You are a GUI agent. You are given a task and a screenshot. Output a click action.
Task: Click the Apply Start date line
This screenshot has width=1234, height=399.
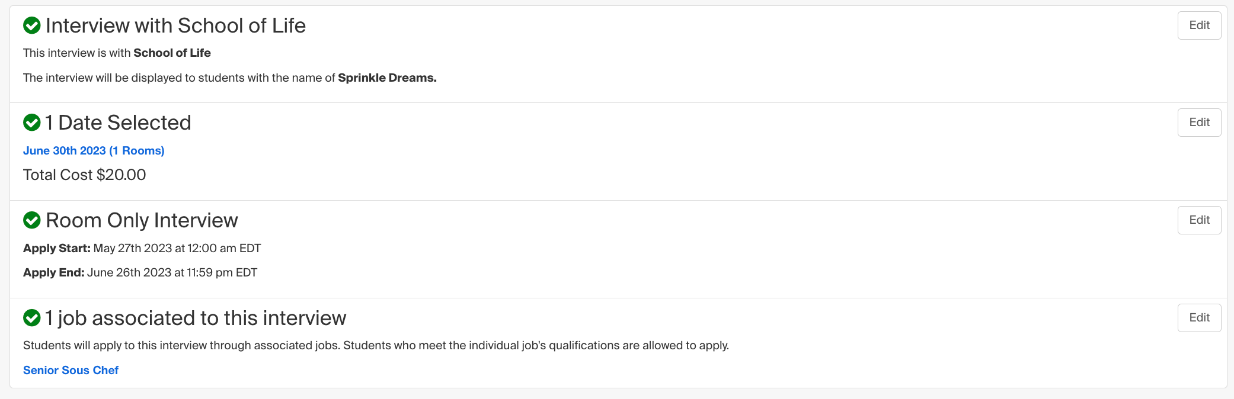[142, 248]
